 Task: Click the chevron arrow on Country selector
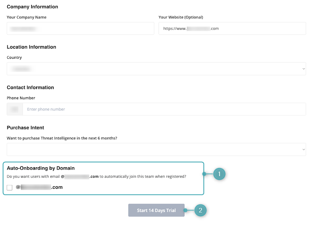tap(304, 69)
